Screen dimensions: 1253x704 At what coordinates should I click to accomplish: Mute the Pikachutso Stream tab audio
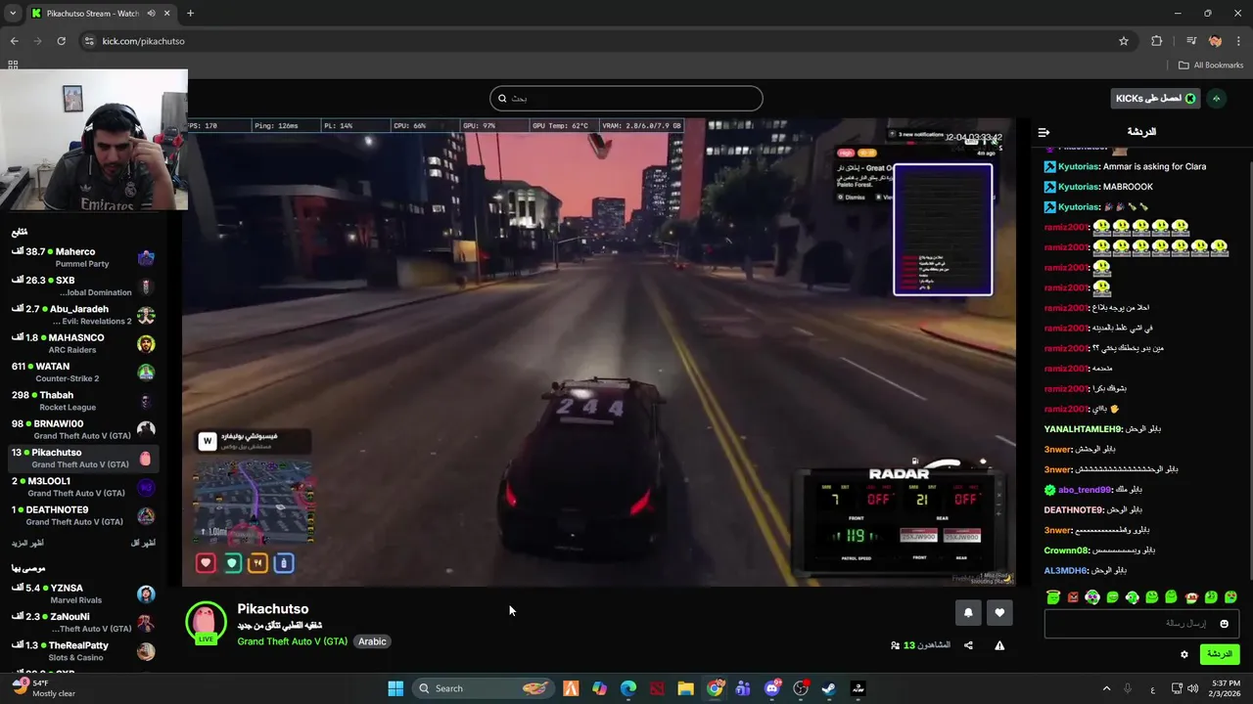pyautogui.click(x=152, y=14)
